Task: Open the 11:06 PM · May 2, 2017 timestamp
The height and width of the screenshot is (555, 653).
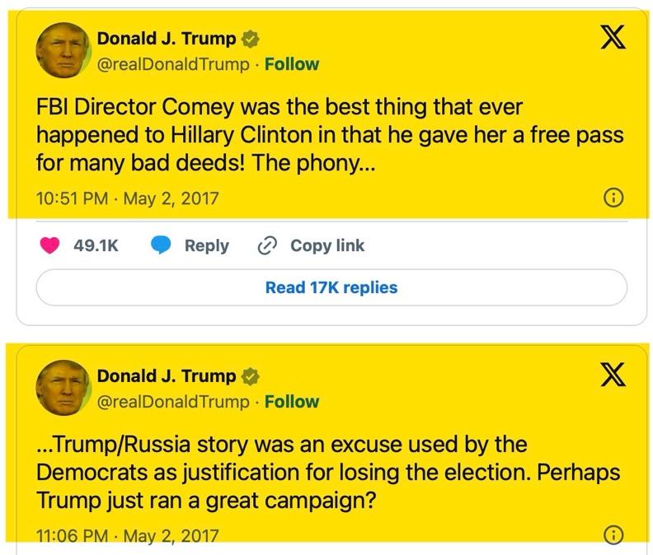Action: 128,536
